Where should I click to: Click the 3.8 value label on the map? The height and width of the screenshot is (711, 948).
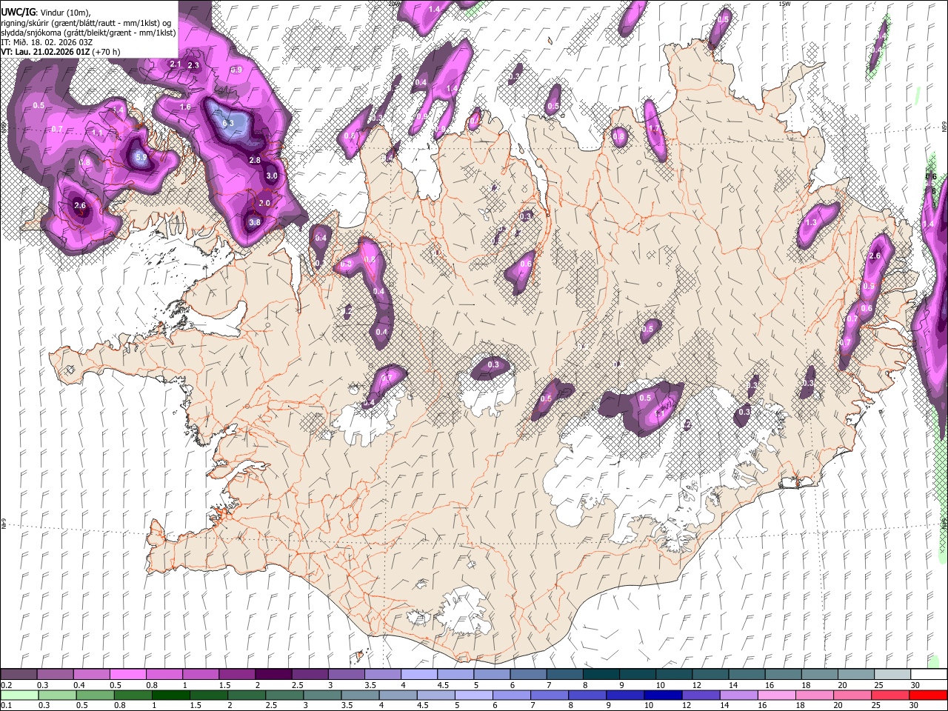[x=255, y=222]
